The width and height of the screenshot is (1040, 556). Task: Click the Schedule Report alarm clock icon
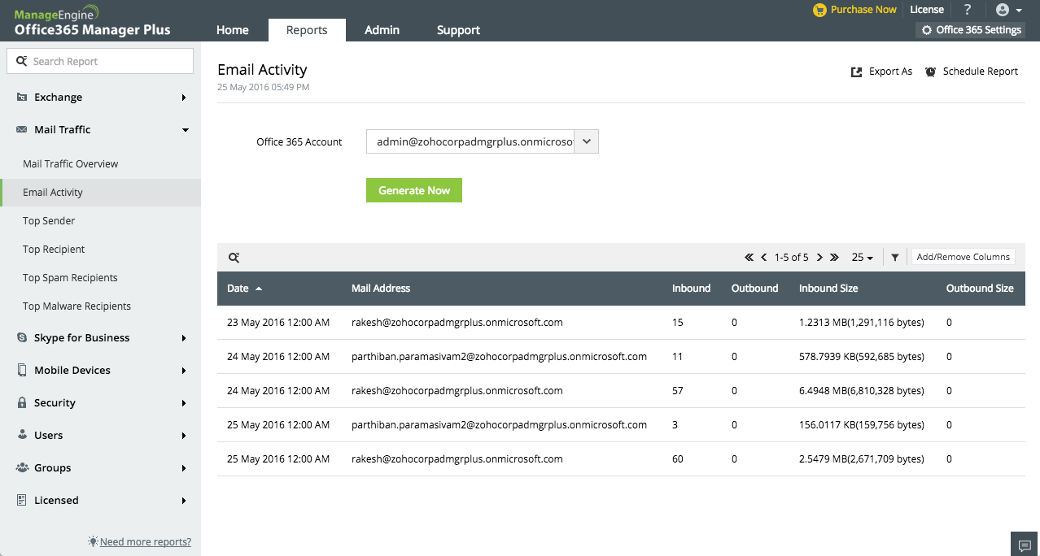930,72
